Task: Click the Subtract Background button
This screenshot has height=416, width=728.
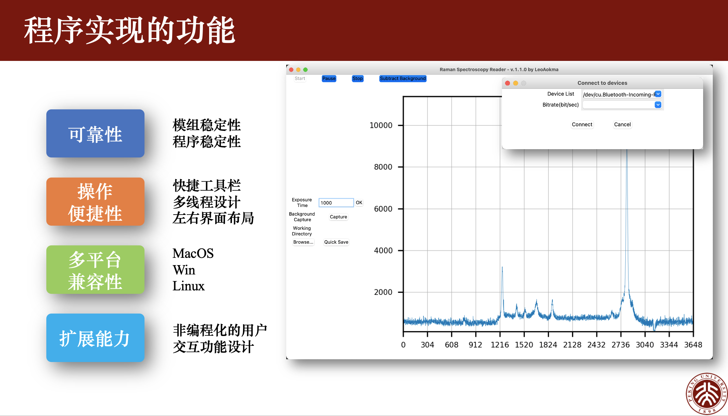Action: point(403,79)
